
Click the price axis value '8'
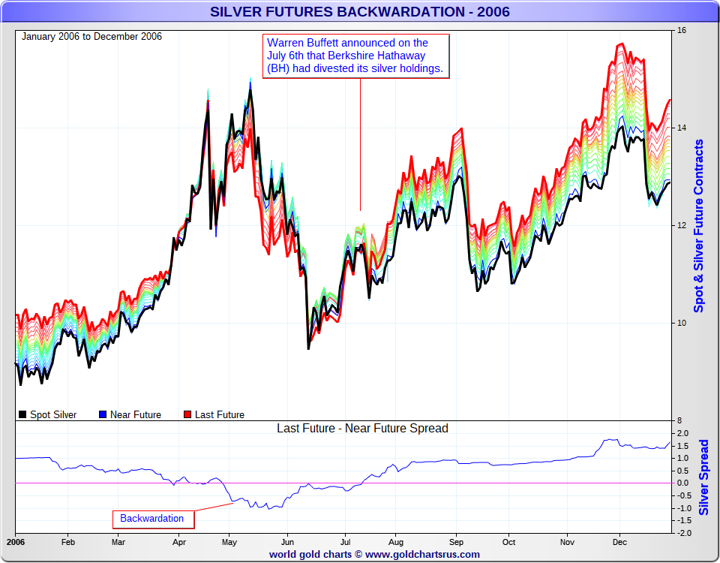coord(679,420)
